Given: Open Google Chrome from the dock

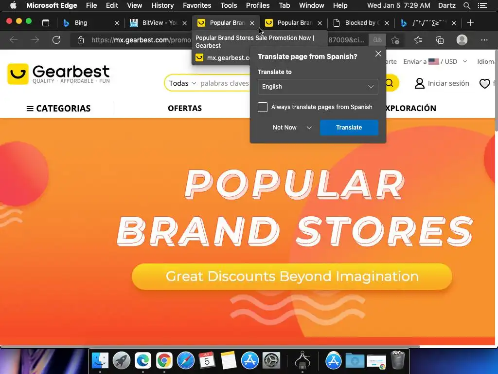Looking at the screenshot, I should [x=164, y=360].
